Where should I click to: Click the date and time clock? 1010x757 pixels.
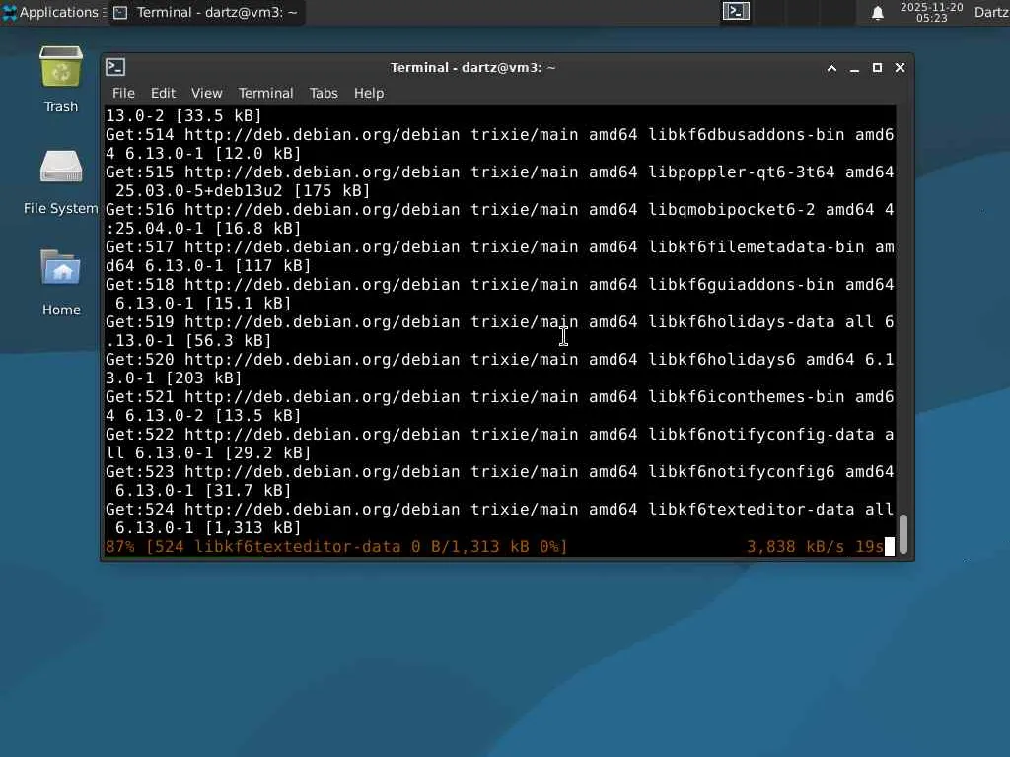pos(931,12)
